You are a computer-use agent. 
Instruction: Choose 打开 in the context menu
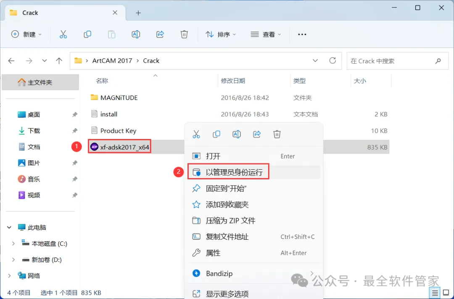253,156
